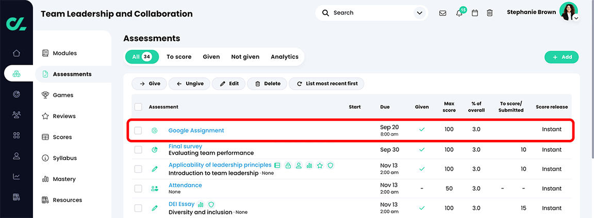
Task: Open the Users group icon in sidebar
Action: tap(16, 115)
